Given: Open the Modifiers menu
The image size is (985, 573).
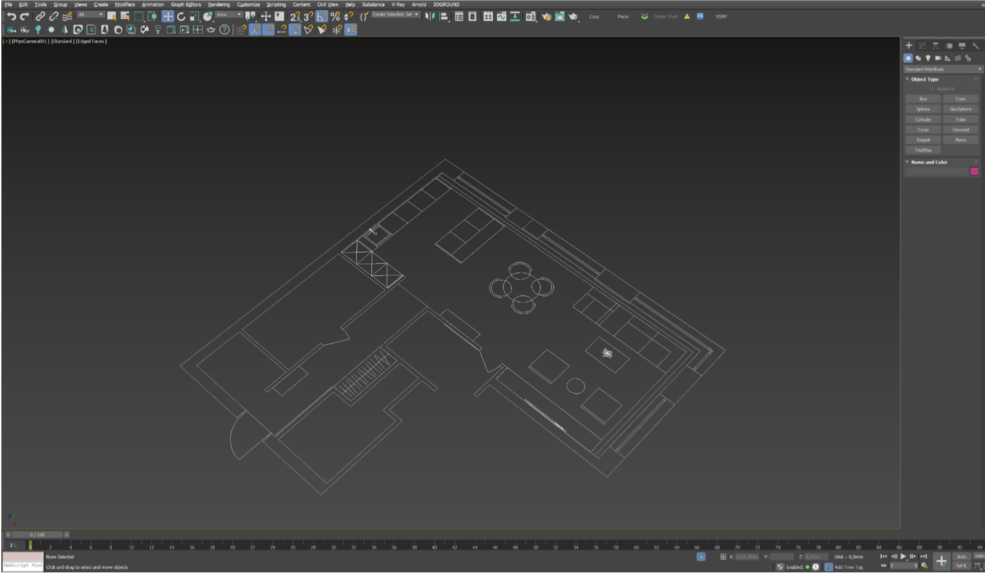Looking at the screenshot, I should coord(125,5).
